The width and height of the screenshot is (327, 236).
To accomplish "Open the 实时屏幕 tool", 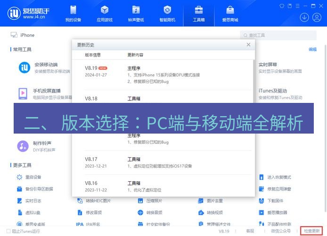I will (280, 67).
